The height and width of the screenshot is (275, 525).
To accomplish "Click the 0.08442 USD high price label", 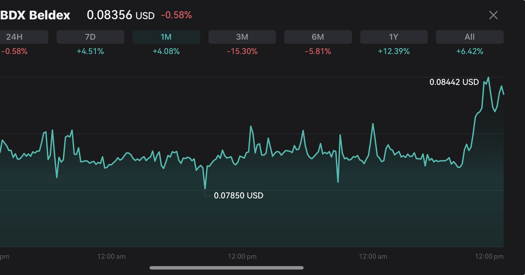I will pyautogui.click(x=454, y=82).
